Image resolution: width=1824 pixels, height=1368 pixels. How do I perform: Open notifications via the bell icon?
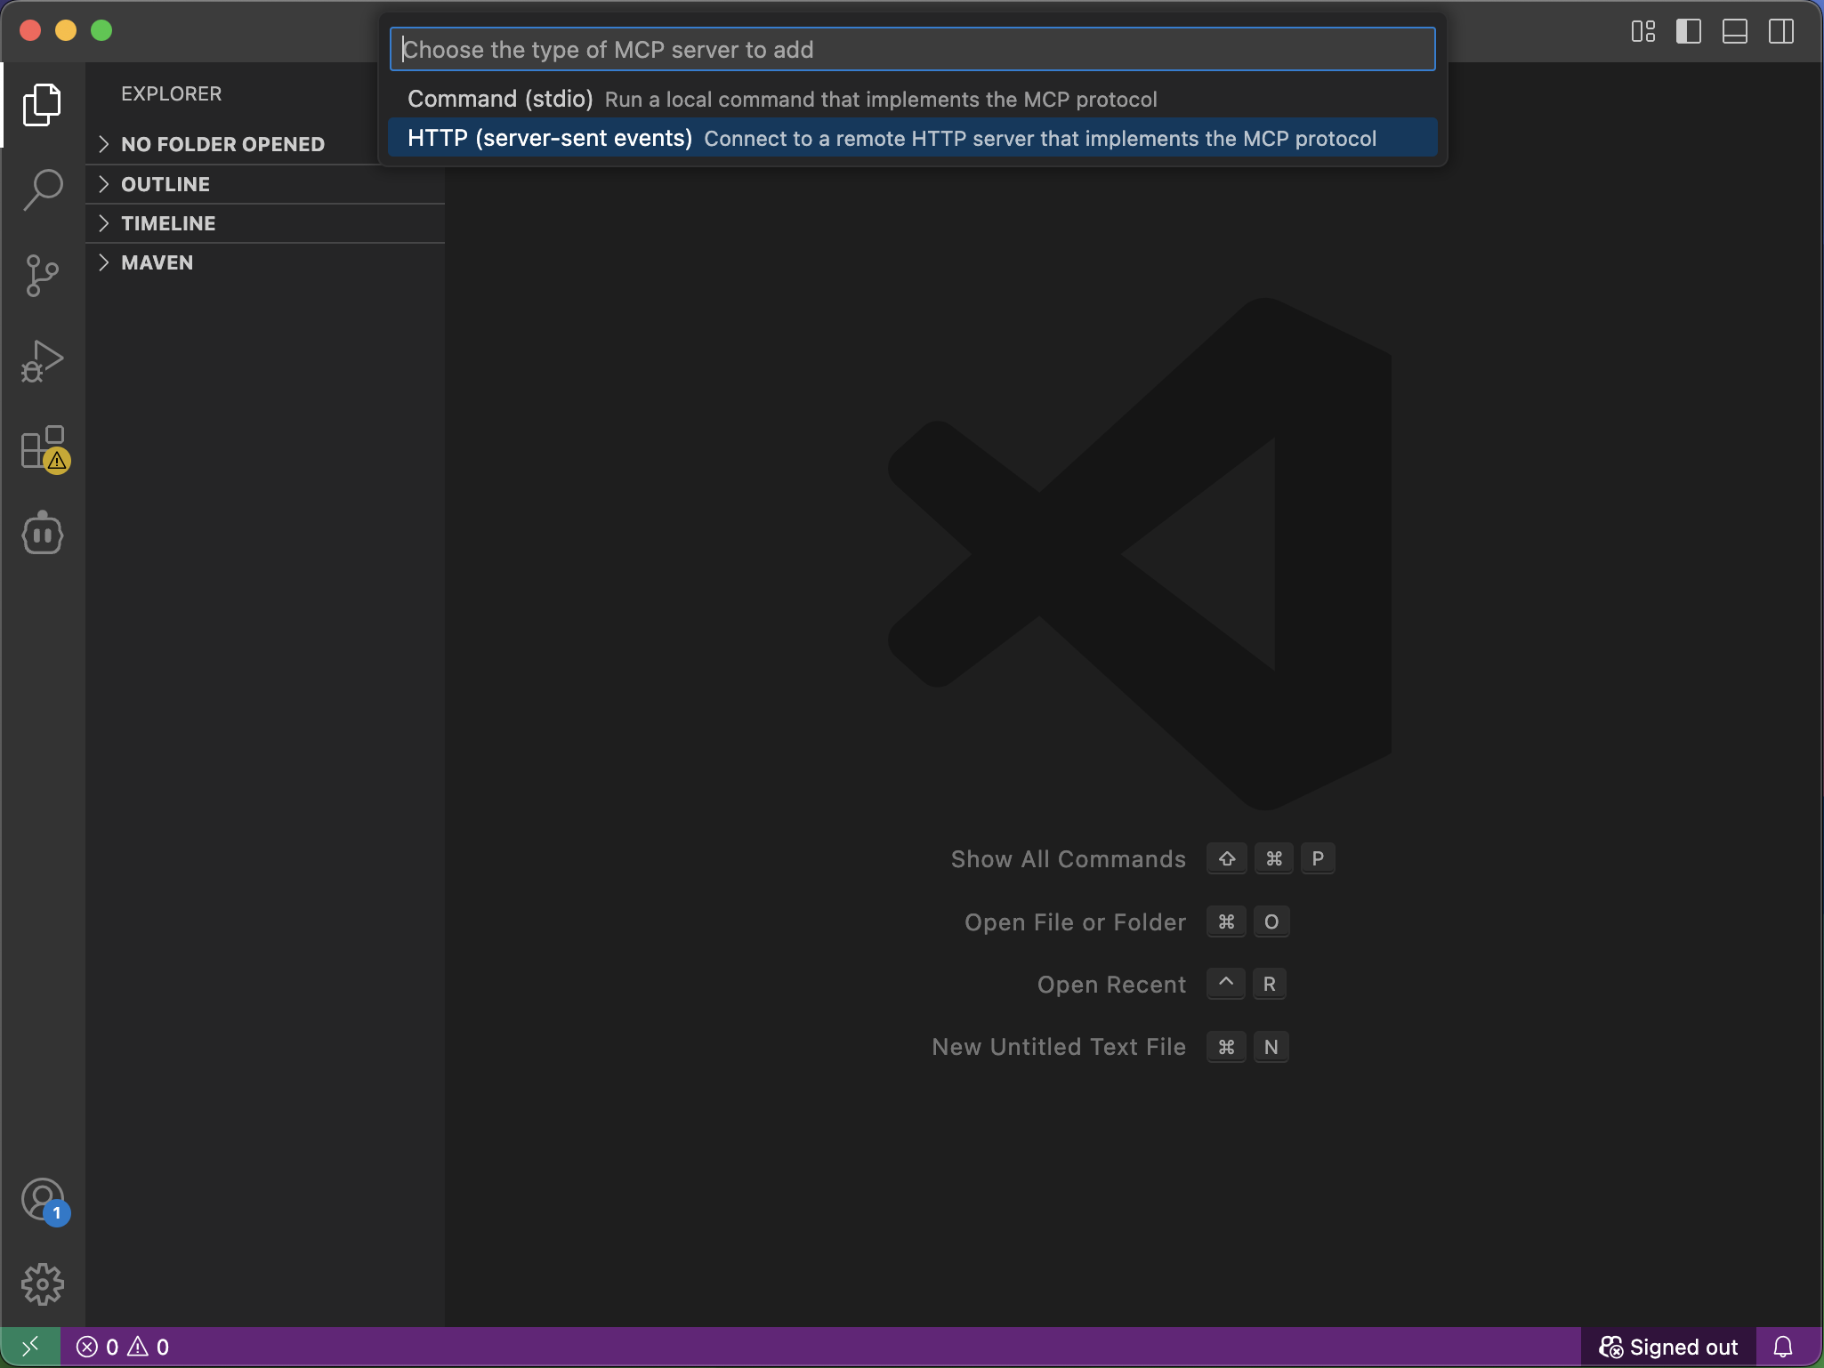1783,1346
